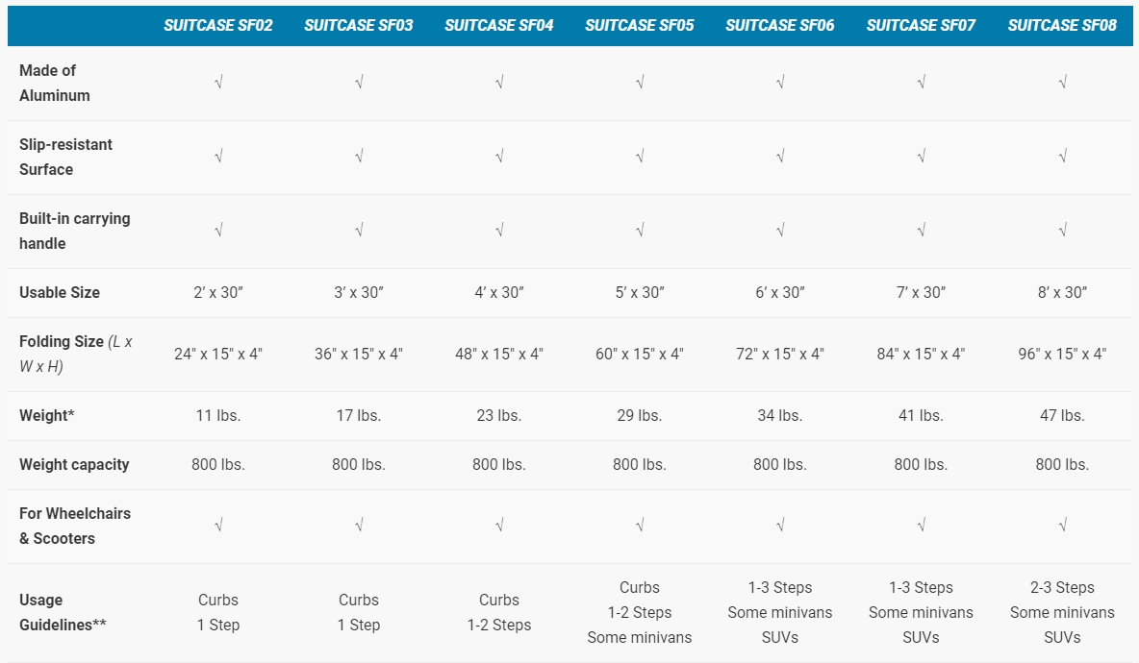This screenshot has width=1139, height=663.
Task: Click the Usage Guidelines** row label
Action: [63, 612]
